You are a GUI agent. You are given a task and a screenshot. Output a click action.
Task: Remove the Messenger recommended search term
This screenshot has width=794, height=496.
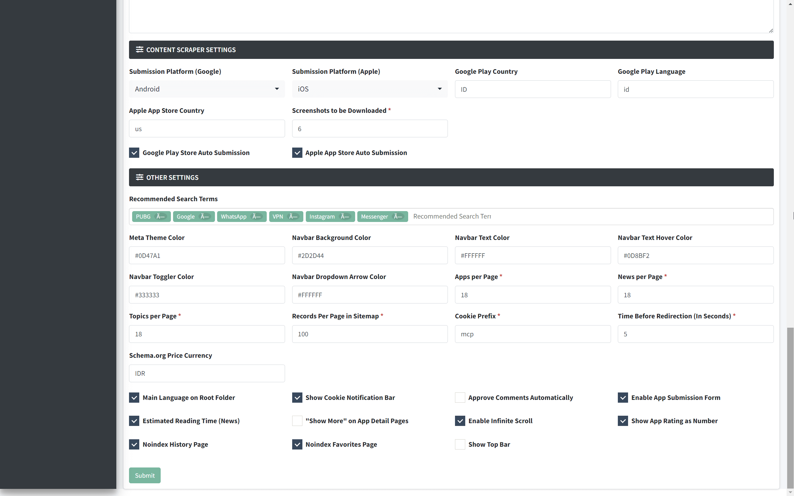398,216
